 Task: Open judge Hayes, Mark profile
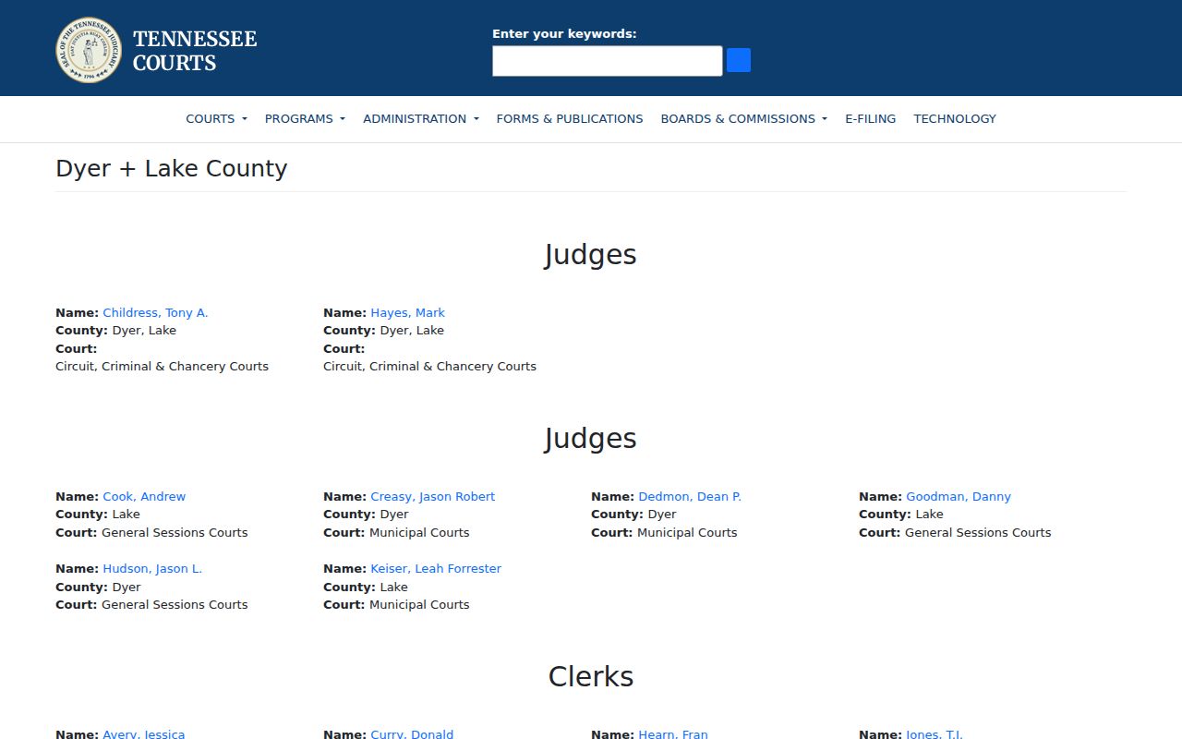[x=407, y=312]
